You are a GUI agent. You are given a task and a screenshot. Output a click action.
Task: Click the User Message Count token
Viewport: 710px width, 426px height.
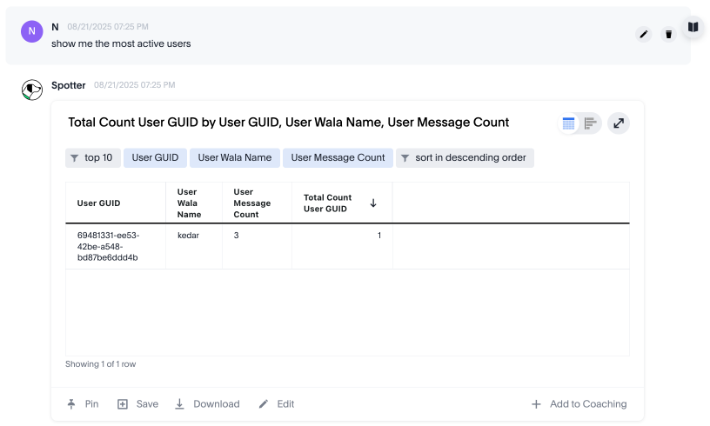(338, 158)
